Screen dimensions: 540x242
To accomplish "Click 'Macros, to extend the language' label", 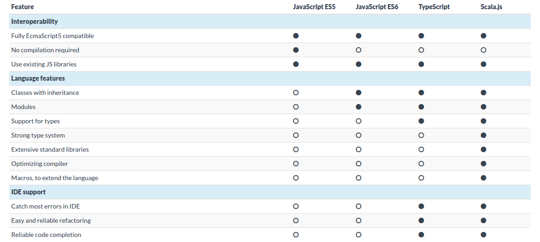I will [55, 178].
